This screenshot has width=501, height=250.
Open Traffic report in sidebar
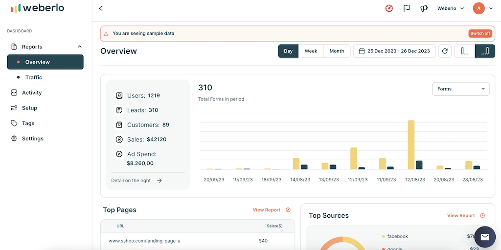[x=34, y=77]
